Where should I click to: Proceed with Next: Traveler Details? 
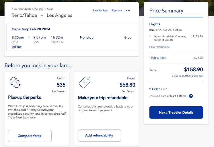[x=176, y=112]
